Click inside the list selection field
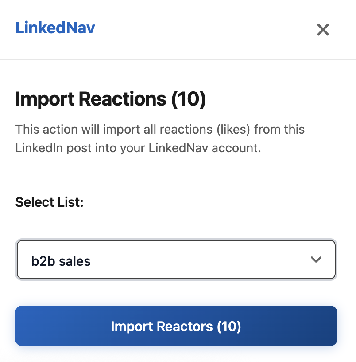The image size is (356, 362). pos(176,260)
